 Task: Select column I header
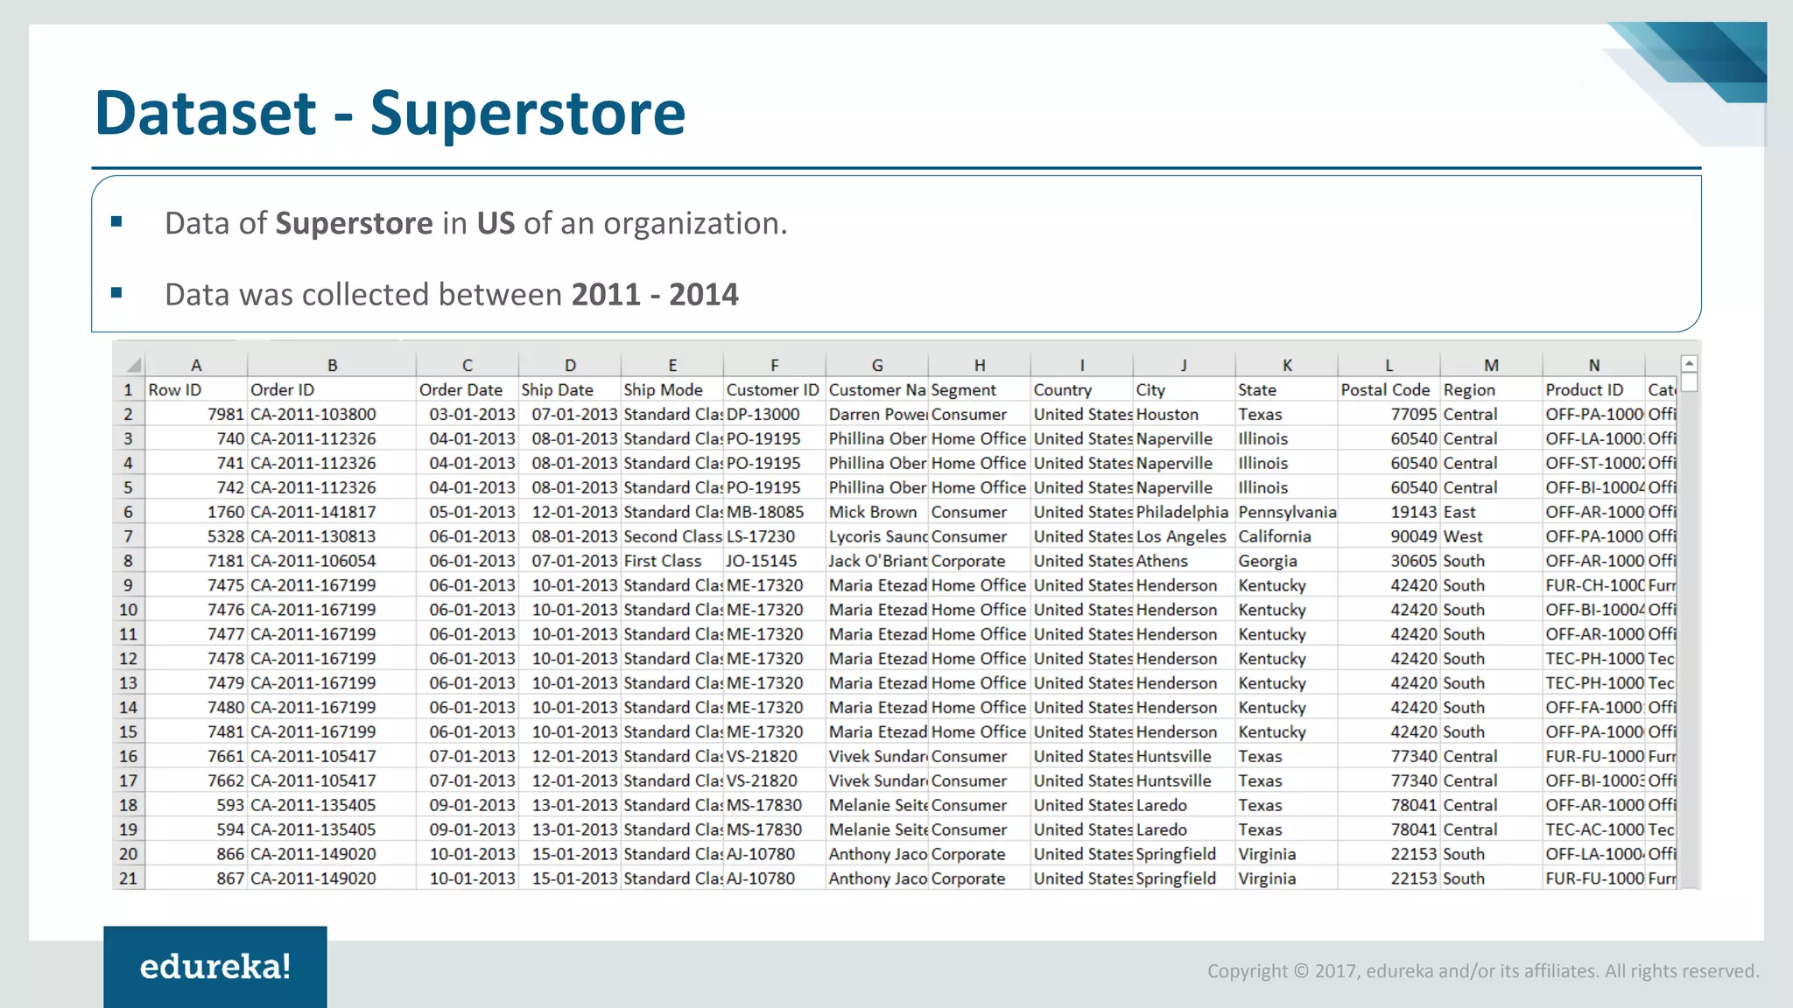pos(1082,365)
